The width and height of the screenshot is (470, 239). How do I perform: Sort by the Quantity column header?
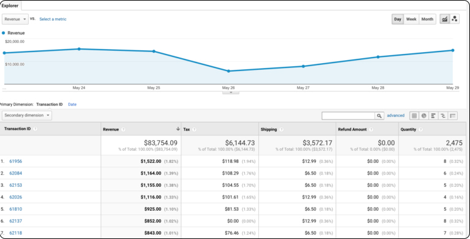coord(408,129)
